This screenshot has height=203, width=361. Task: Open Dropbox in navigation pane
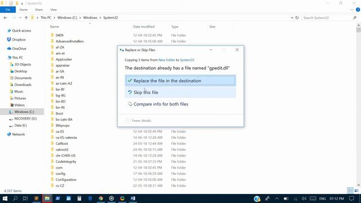pos(19,39)
